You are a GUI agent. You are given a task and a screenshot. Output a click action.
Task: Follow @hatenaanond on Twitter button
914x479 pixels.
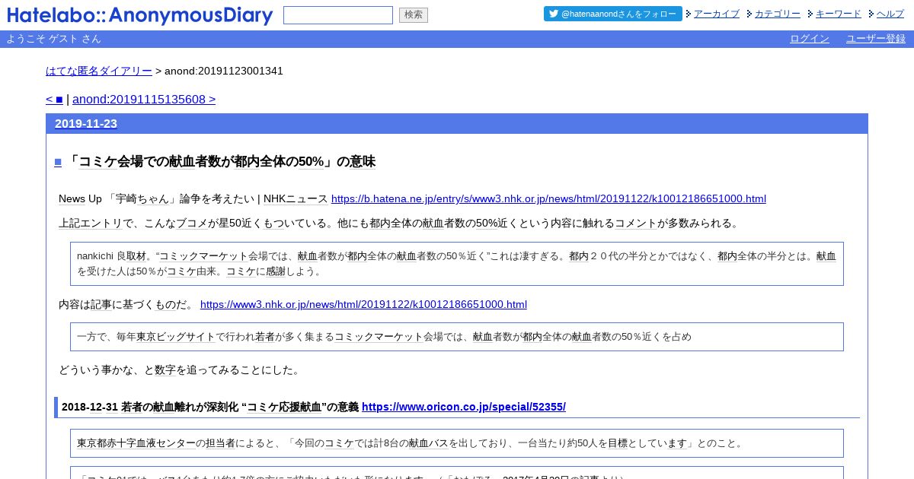[612, 14]
